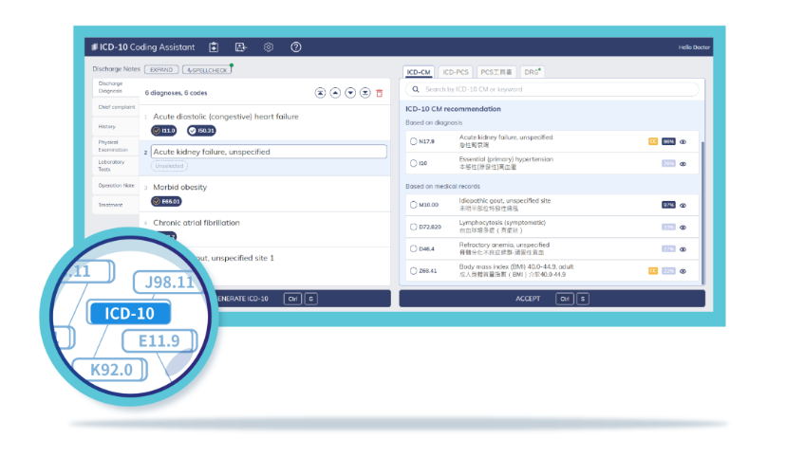Toggle the E66.01 code chip under Morbid obesity
The width and height of the screenshot is (786, 457).
(166, 202)
